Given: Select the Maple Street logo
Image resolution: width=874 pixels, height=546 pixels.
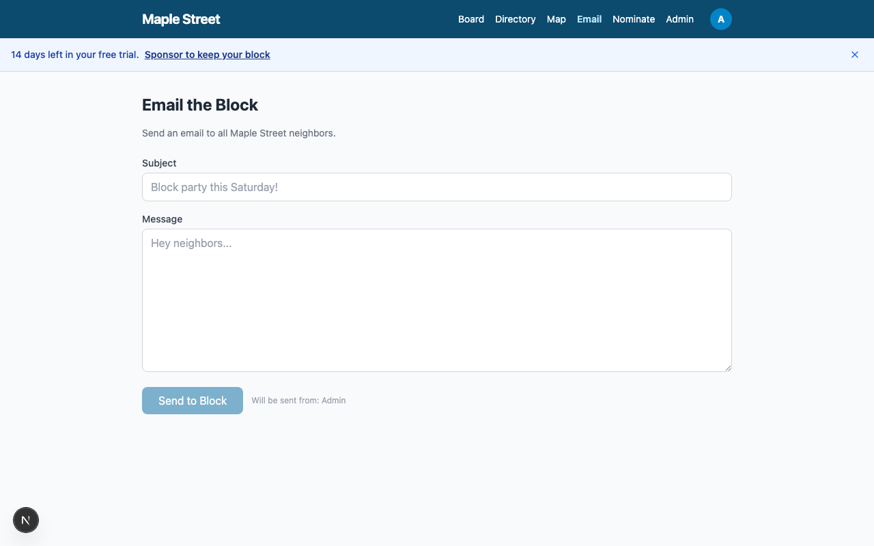Looking at the screenshot, I should coord(181,19).
